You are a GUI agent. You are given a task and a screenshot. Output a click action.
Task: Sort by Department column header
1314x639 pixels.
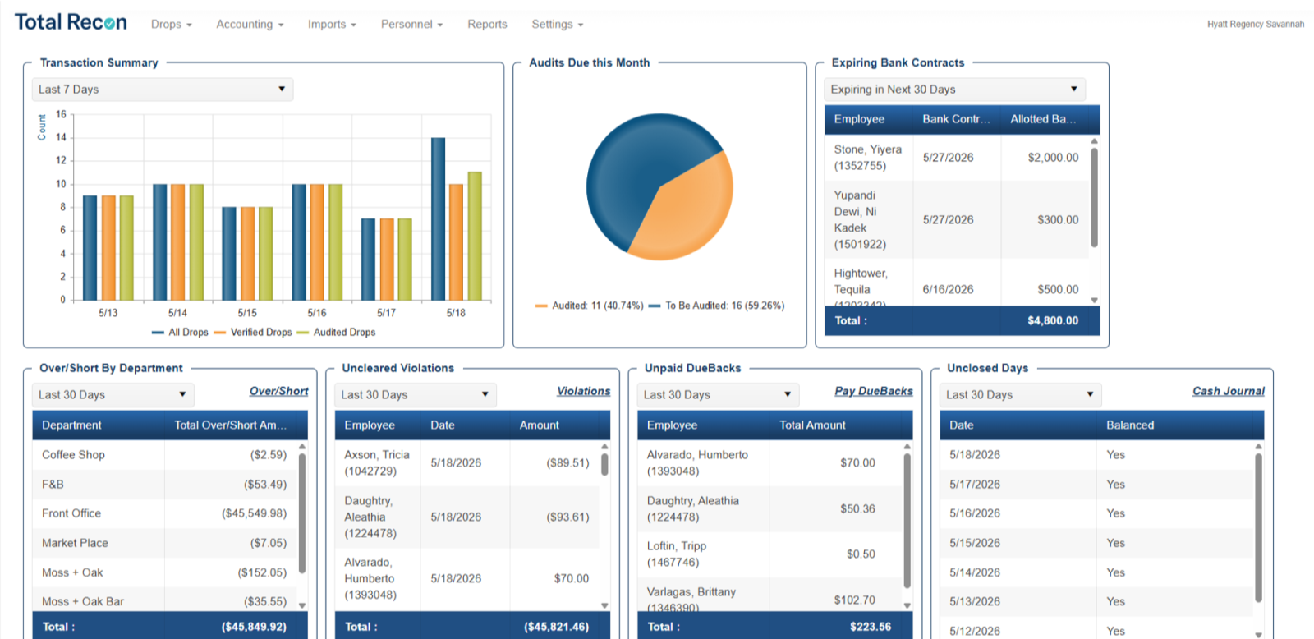(99, 425)
